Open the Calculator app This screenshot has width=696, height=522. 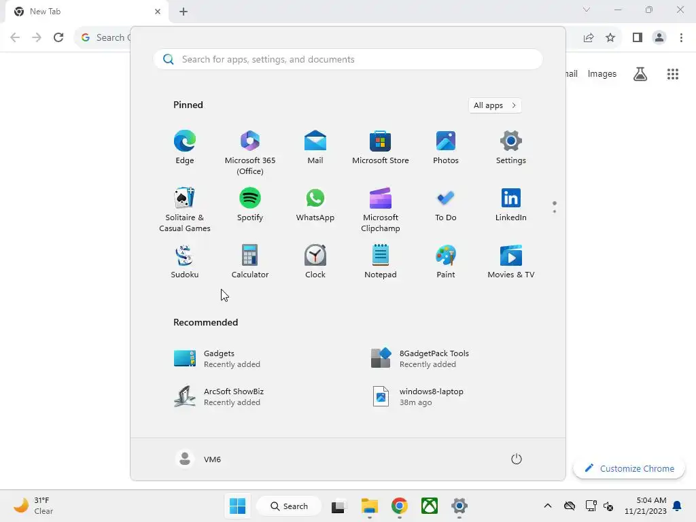250,262
